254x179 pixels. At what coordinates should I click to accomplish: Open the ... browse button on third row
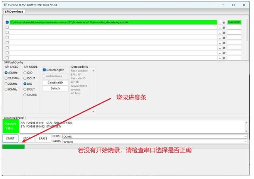pos(220,33)
